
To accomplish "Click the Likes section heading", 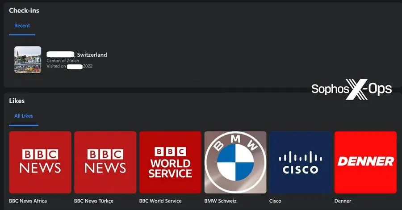I will point(17,101).
